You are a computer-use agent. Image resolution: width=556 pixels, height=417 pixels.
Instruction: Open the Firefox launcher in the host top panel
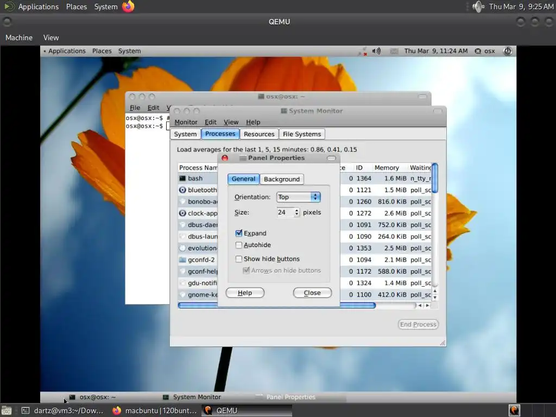(x=128, y=7)
